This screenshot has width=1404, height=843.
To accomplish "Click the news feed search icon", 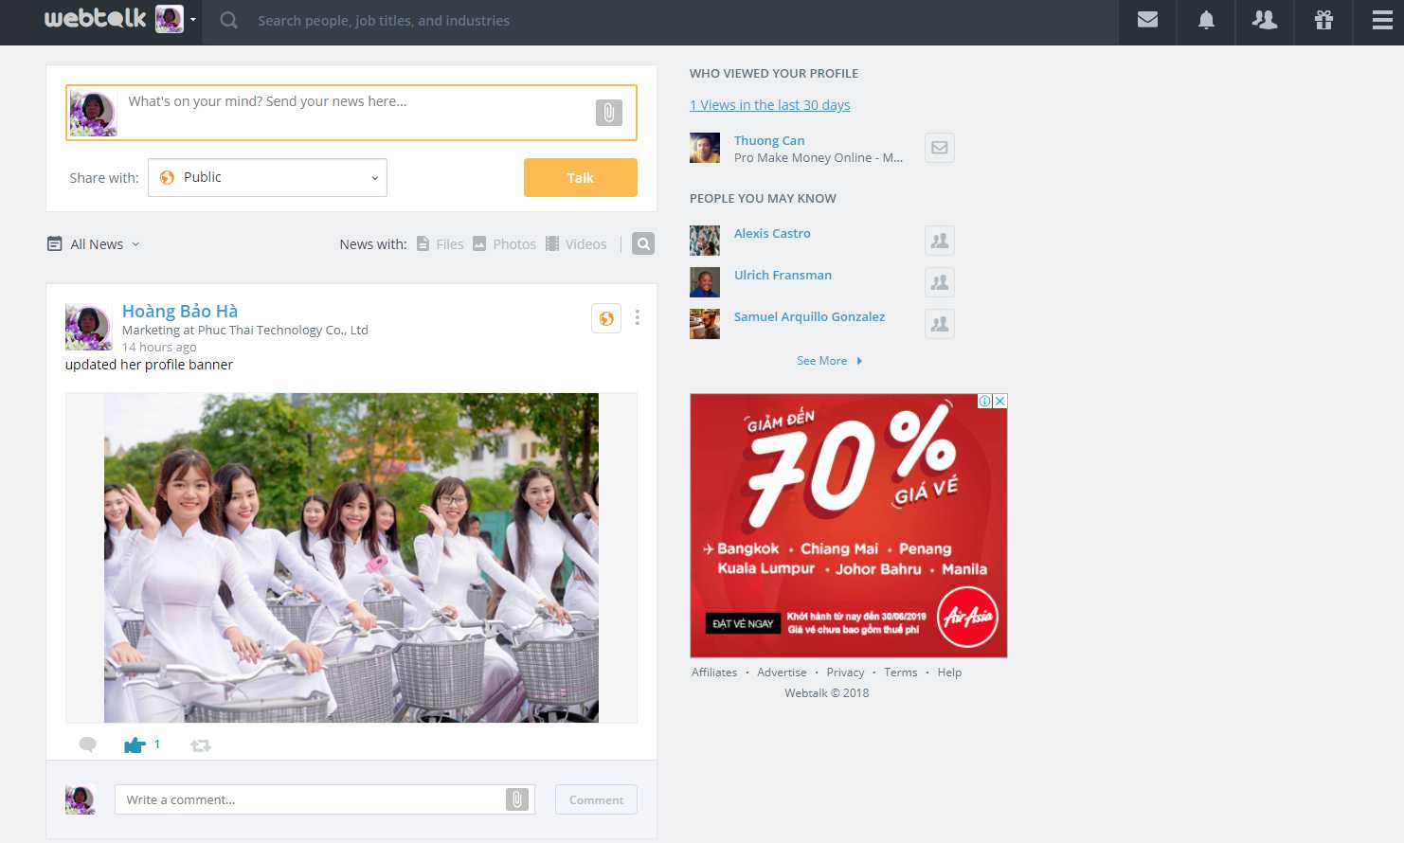I will (x=643, y=243).
